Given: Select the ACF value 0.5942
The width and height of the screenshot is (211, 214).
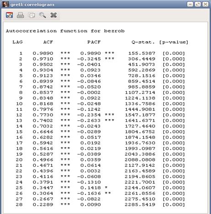Looking at the screenshot, I should pos(43,143).
